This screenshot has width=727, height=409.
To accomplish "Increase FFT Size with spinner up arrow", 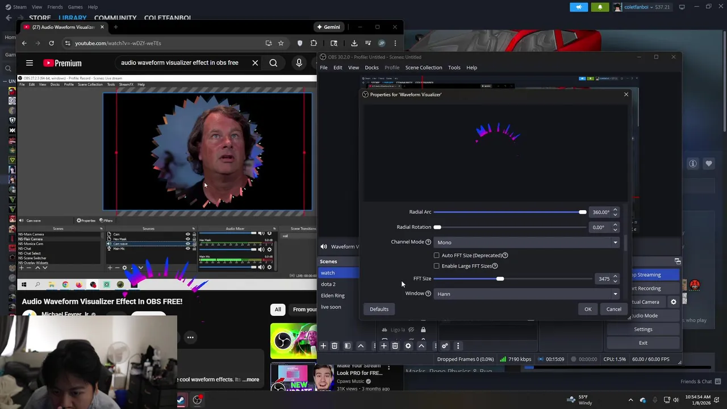I will click(x=615, y=277).
